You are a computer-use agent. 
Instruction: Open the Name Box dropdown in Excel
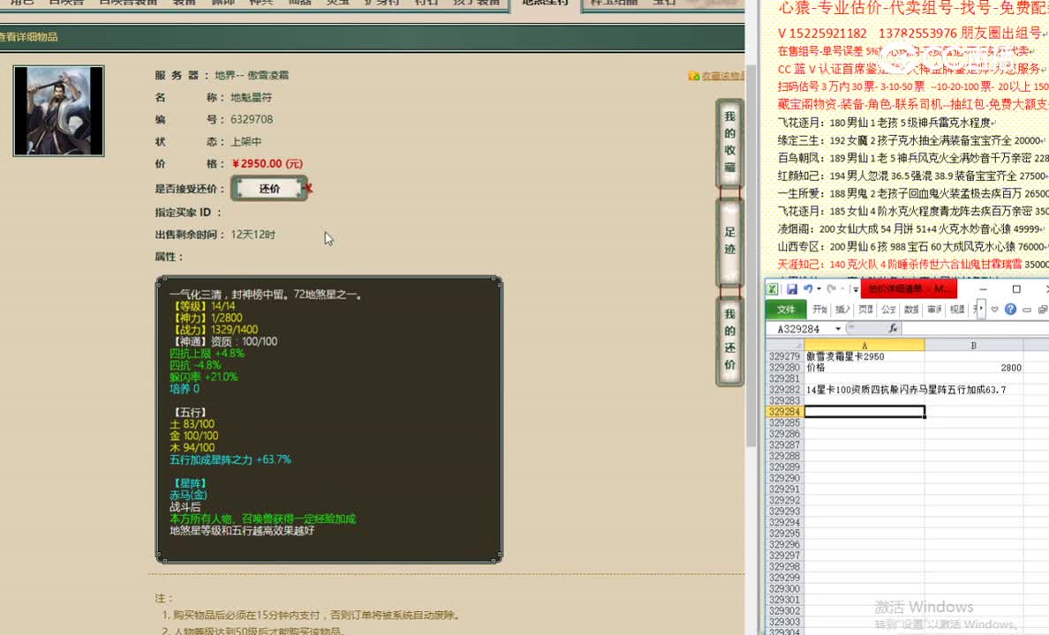click(x=837, y=328)
